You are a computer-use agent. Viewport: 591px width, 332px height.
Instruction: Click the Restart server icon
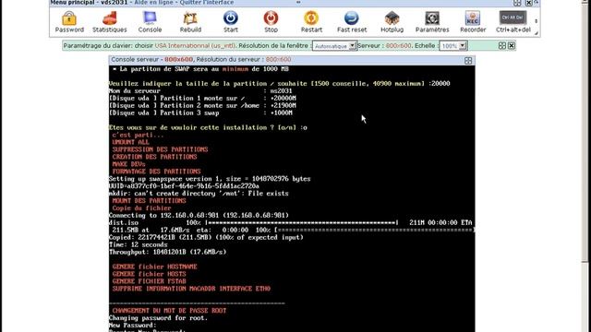pos(311,22)
